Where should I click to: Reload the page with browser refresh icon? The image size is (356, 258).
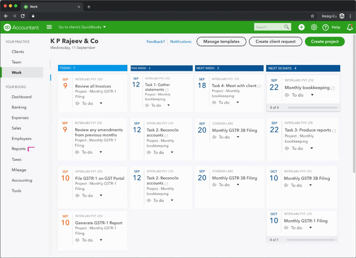[x=23, y=16]
